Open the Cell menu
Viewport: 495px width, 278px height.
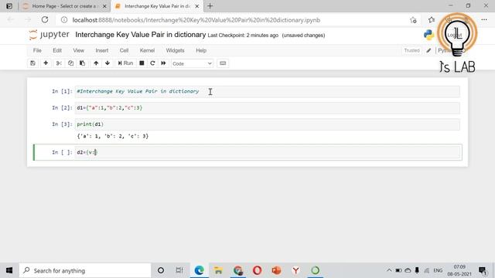(x=124, y=50)
